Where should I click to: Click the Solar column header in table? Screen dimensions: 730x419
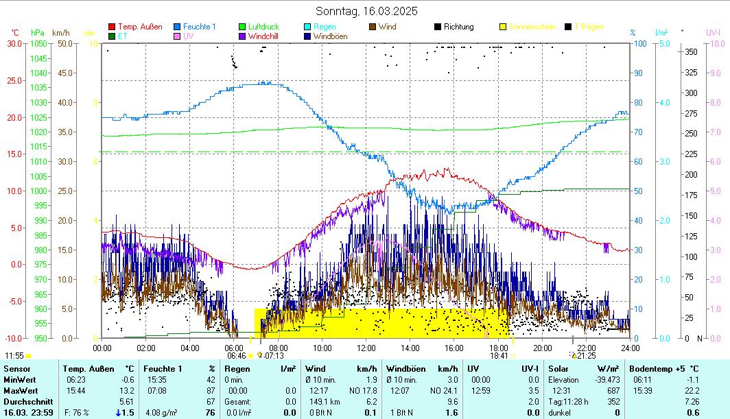point(558,369)
